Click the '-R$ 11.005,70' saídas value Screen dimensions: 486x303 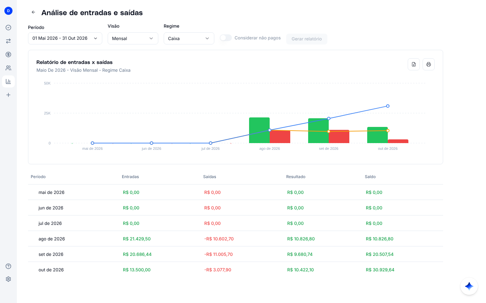point(218,255)
